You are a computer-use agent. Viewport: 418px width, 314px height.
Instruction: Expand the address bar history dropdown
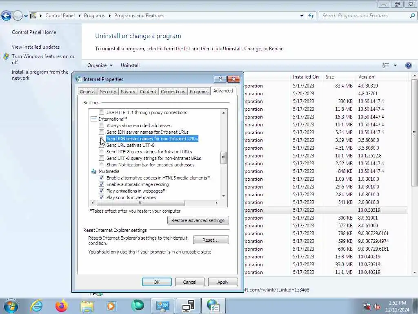(302, 16)
